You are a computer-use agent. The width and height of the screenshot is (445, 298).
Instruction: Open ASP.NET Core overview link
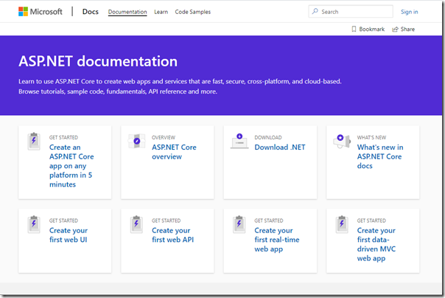coord(174,152)
